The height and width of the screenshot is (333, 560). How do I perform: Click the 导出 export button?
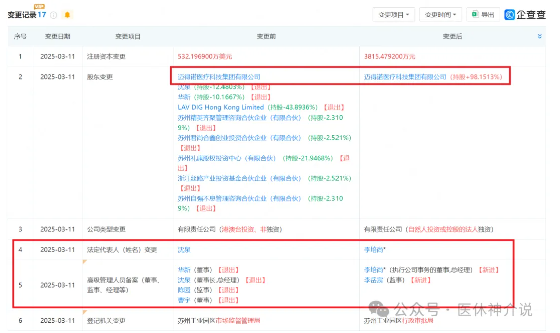tap(483, 14)
